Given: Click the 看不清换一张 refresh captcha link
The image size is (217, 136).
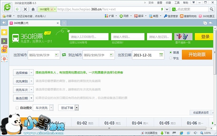Looking at the screenshot, I should pyautogui.click(x=183, y=42).
